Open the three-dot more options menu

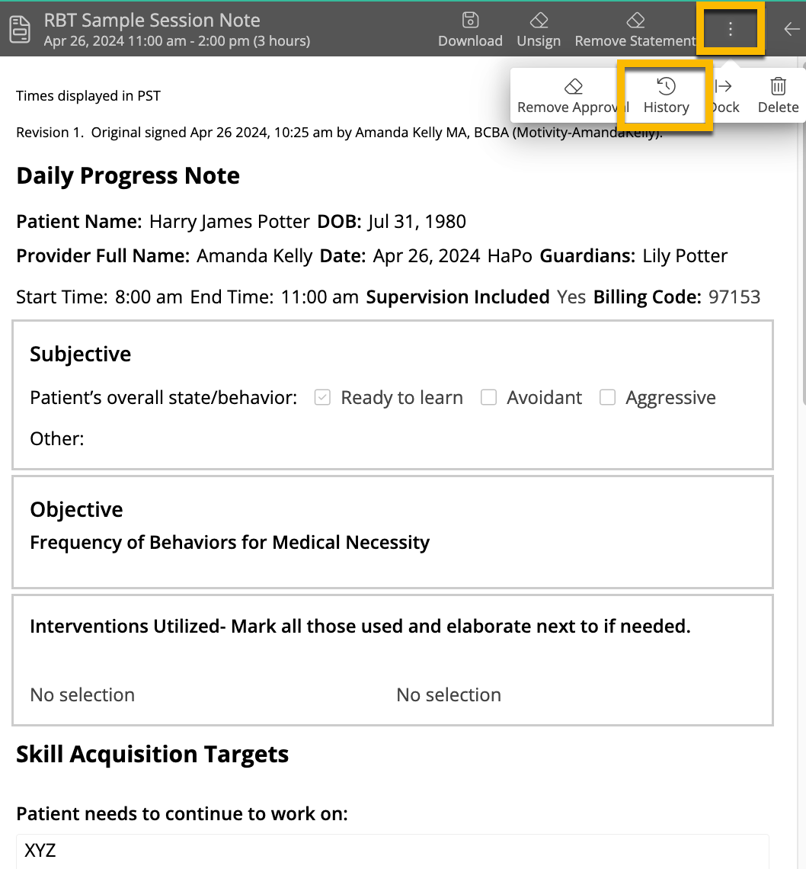(x=730, y=29)
